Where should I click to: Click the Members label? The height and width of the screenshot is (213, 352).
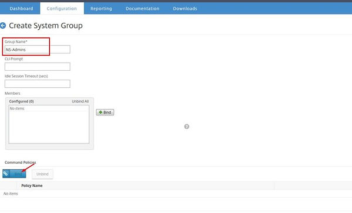[x=12, y=94]
